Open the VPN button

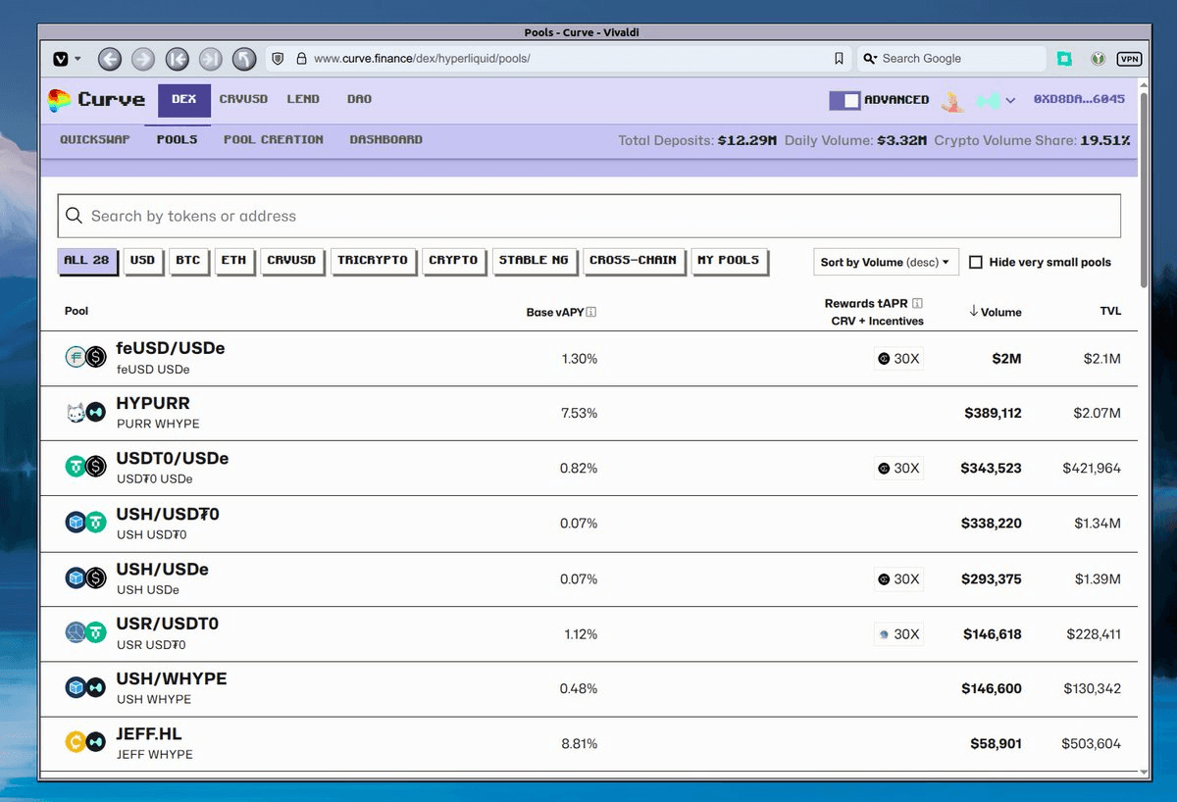pos(1130,59)
